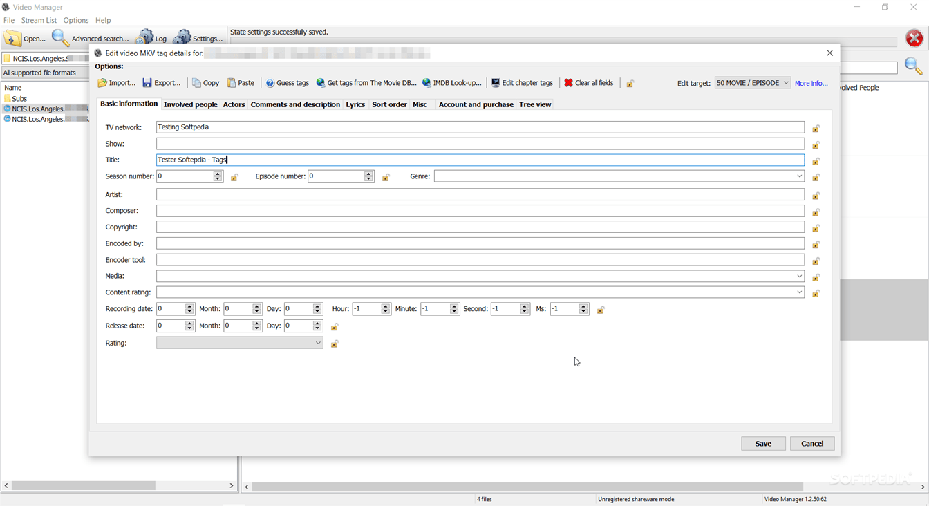Toggle the lock beside the Rating field
929x506 pixels.
pyautogui.click(x=335, y=343)
